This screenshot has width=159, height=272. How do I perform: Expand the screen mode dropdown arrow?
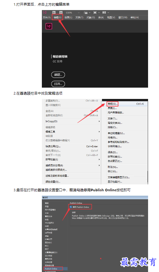(x=99, y=13)
